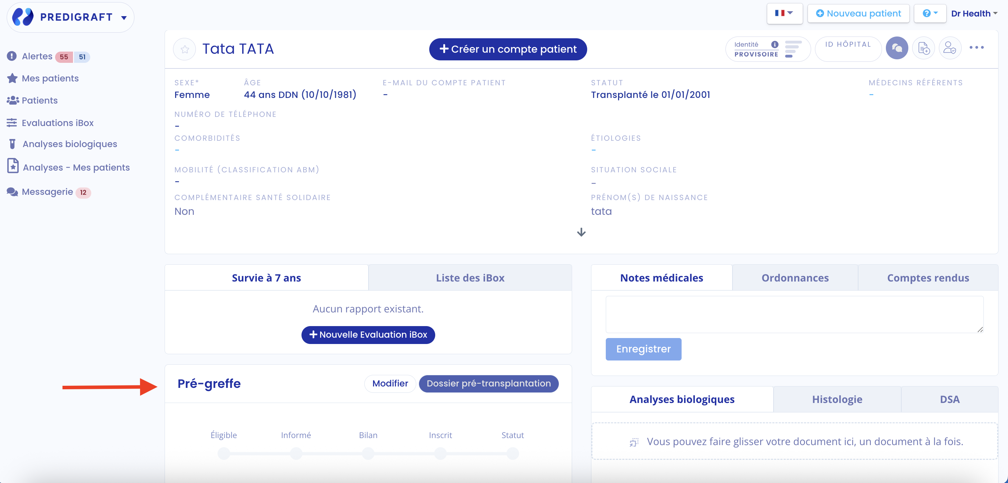Open the help question mark dropdown
This screenshot has height=483, width=1008.
tap(930, 13)
